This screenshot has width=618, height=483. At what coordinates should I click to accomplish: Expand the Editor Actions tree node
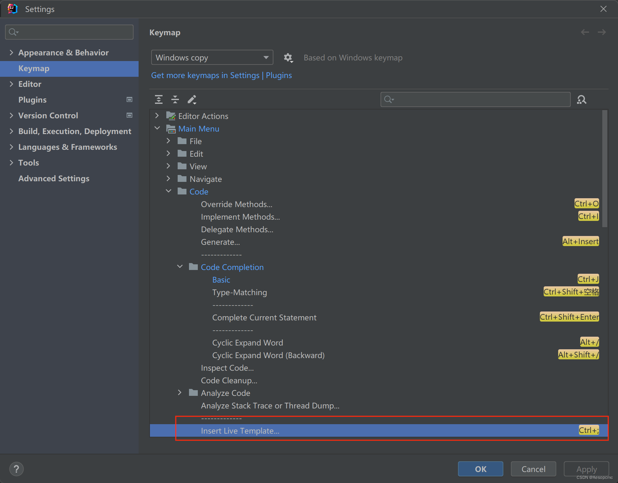point(157,116)
